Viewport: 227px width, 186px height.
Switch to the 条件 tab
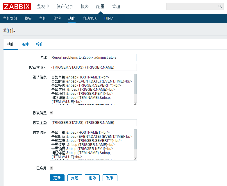(25, 44)
